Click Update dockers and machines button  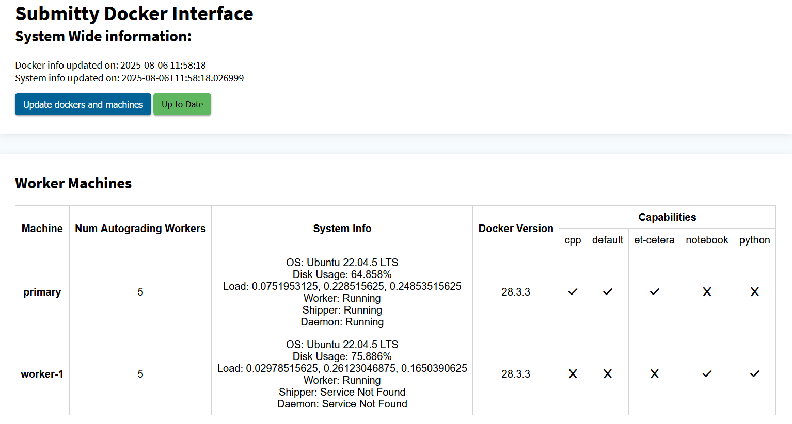pos(83,104)
